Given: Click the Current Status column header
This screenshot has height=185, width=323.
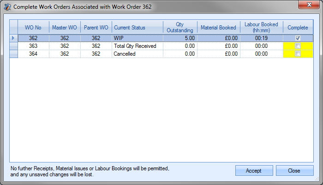Looking at the screenshot, I should 138,27.
